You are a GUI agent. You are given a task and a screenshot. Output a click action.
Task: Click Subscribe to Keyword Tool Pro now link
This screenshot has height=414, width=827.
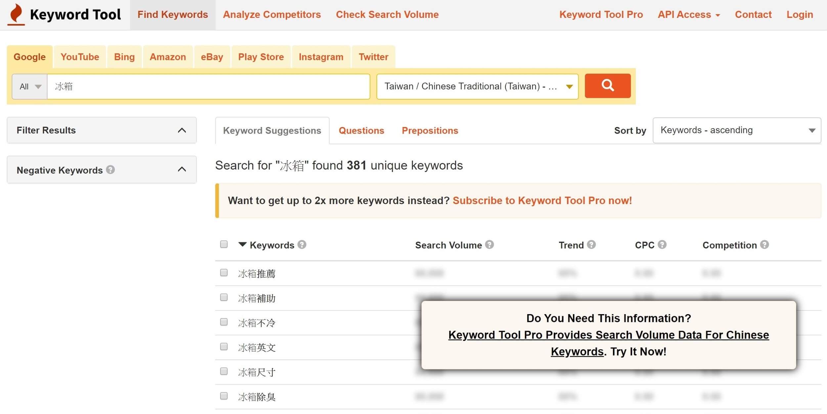coord(542,200)
